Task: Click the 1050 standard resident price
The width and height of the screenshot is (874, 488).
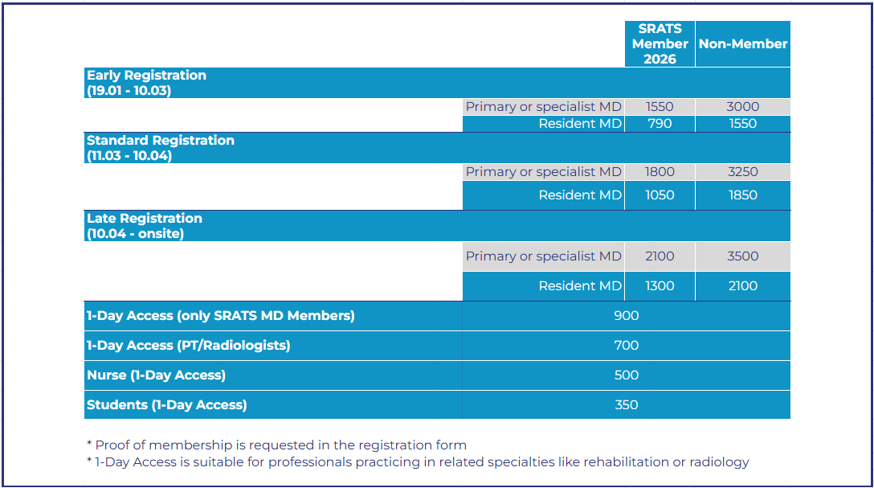Action: (x=660, y=195)
